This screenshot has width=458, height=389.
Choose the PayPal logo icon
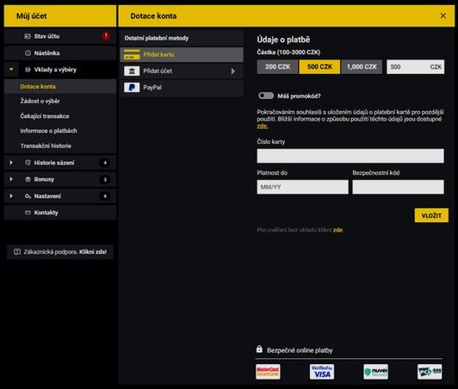click(132, 87)
